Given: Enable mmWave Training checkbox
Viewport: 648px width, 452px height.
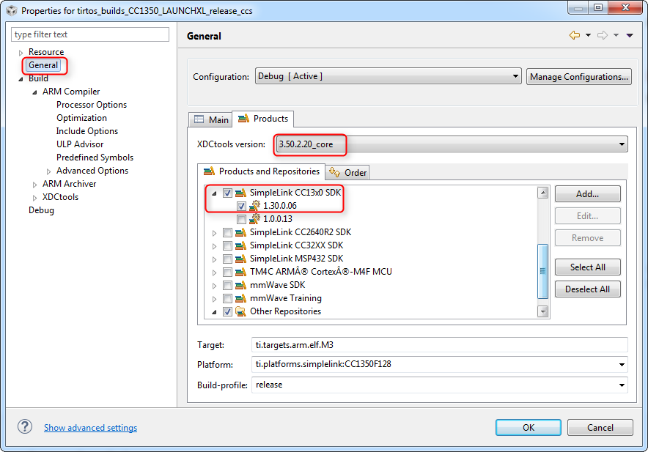Looking at the screenshot, I should click(227, 299).
